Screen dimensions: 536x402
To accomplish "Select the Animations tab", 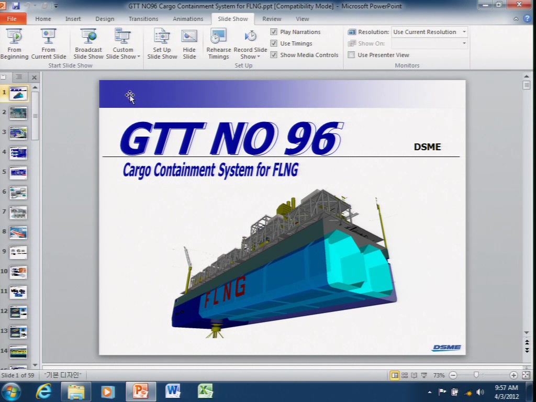I will click(188, 19).
